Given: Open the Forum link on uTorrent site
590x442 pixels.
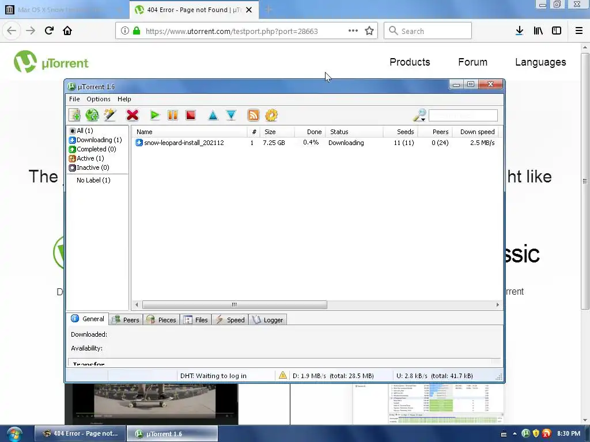Looking at the screenshot, I should pyautogui.click(x=472, y=62).
